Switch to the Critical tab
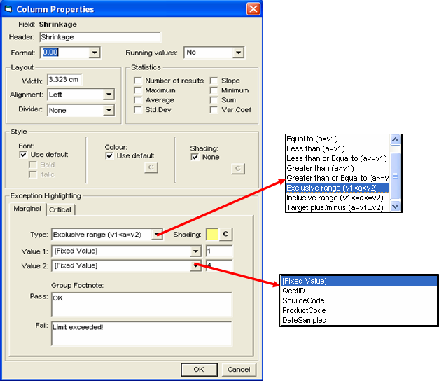439x381 pixels. pos(60,209)
